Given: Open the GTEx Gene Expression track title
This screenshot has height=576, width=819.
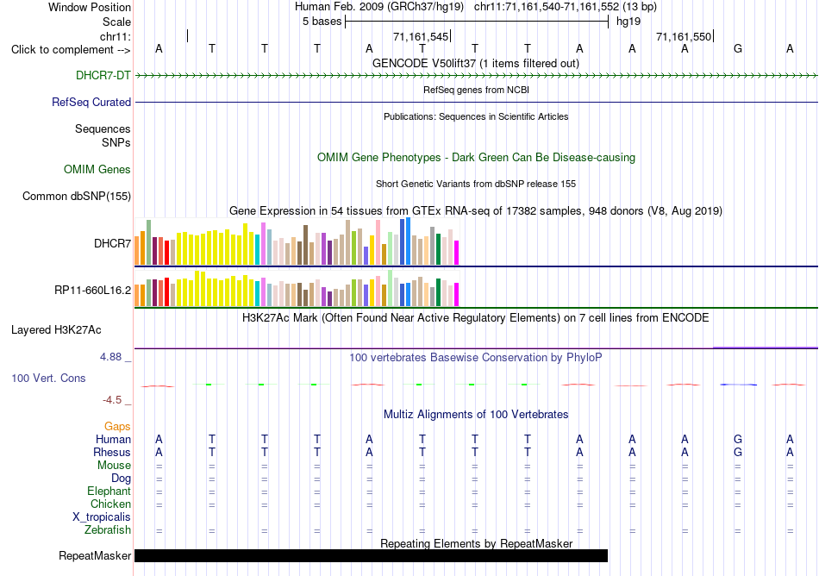Looking at the screenshot, I should 476,211.
